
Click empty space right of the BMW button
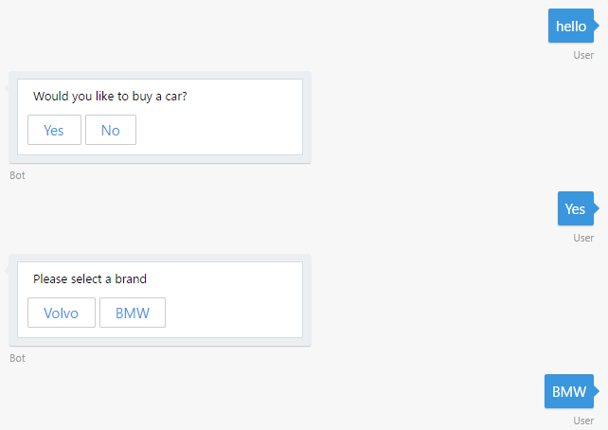click(232, 313)
